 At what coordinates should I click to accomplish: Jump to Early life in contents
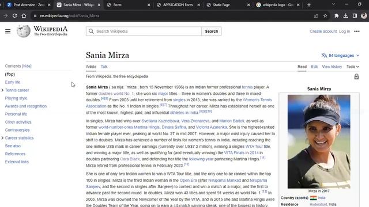13,82
